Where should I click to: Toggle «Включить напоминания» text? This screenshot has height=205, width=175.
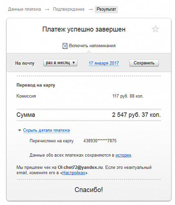[92, 46]
